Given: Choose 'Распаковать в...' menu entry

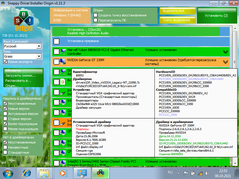Looking at the screenshot, I should tap(18, 81).
